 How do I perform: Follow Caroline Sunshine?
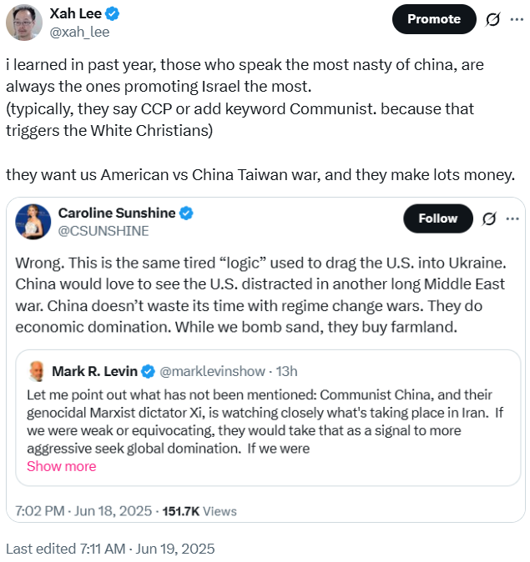pyautogui.click(x=437, y=218)
